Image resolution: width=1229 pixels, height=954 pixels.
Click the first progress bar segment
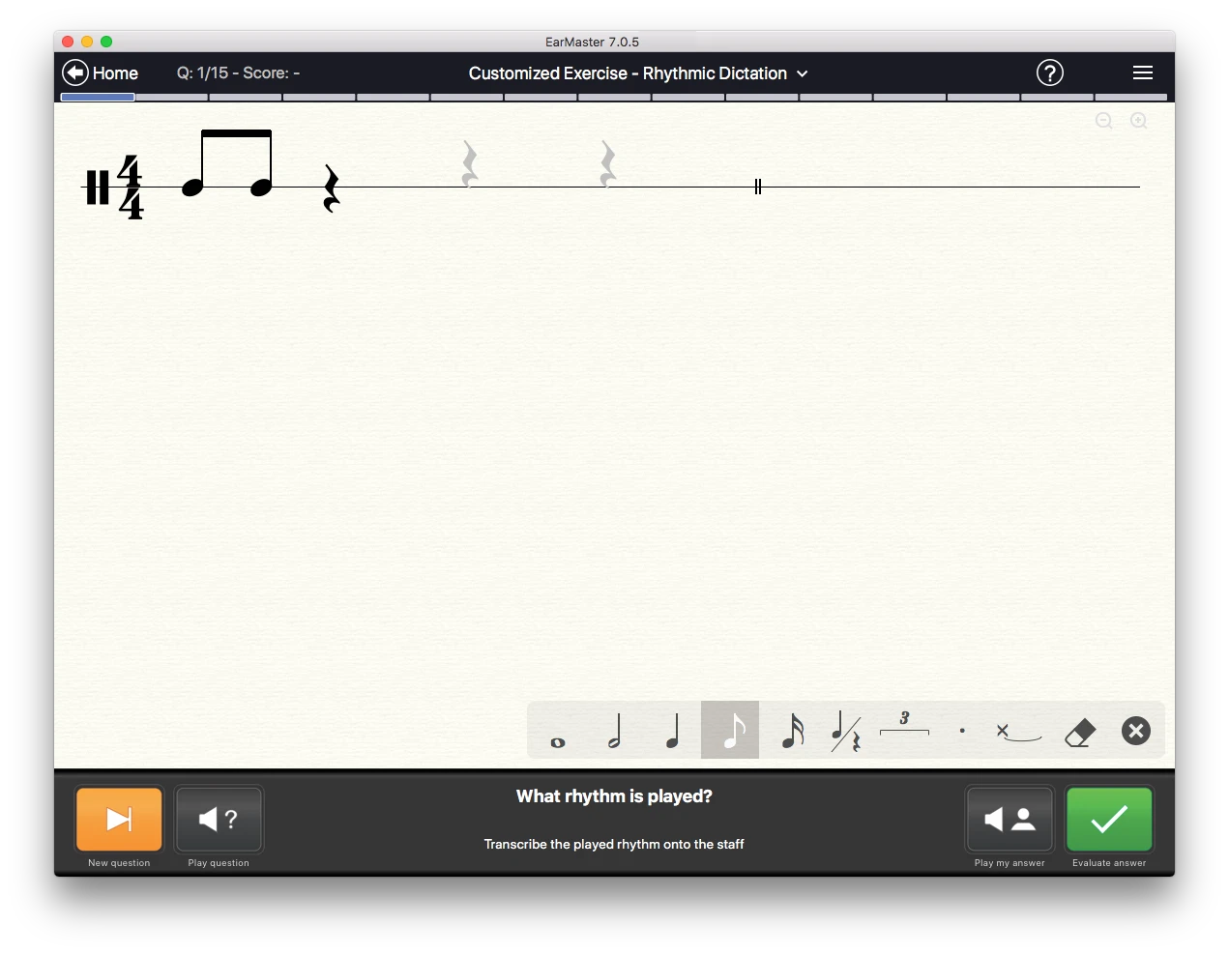[98, 97]
